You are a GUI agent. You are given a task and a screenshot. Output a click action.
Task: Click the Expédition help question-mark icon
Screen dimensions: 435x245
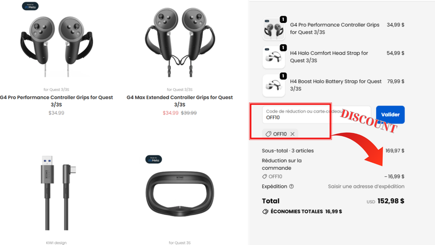292,186
